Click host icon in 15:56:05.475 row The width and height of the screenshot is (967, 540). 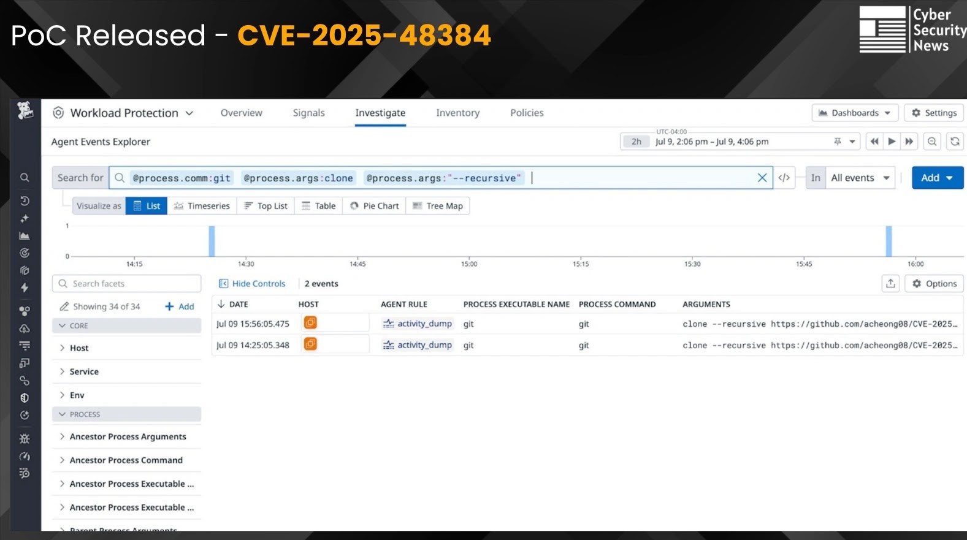click(311, 323)
